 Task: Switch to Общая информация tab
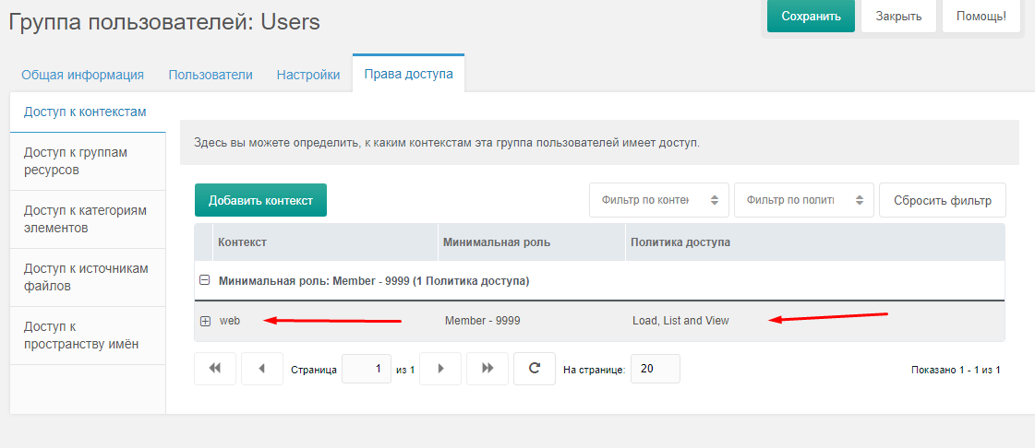82,75
